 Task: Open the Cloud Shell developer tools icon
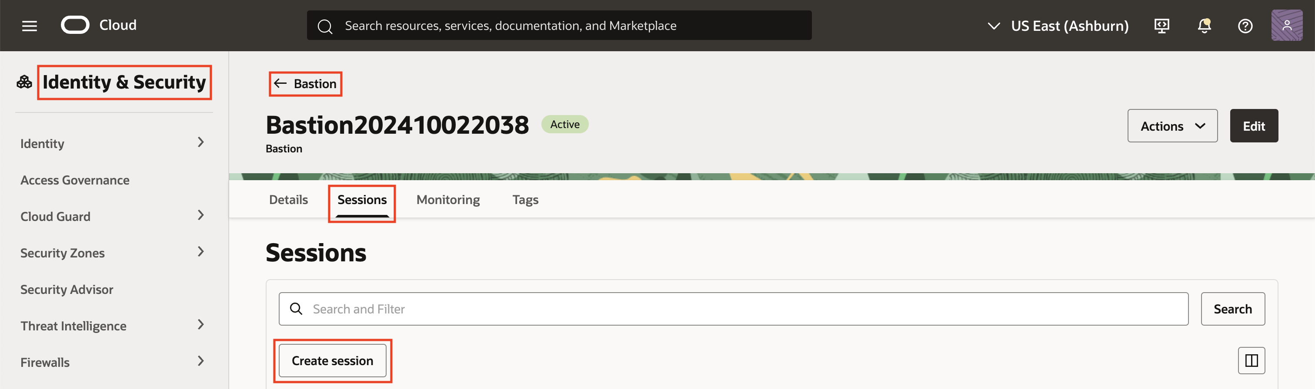tap(1161, 26)
